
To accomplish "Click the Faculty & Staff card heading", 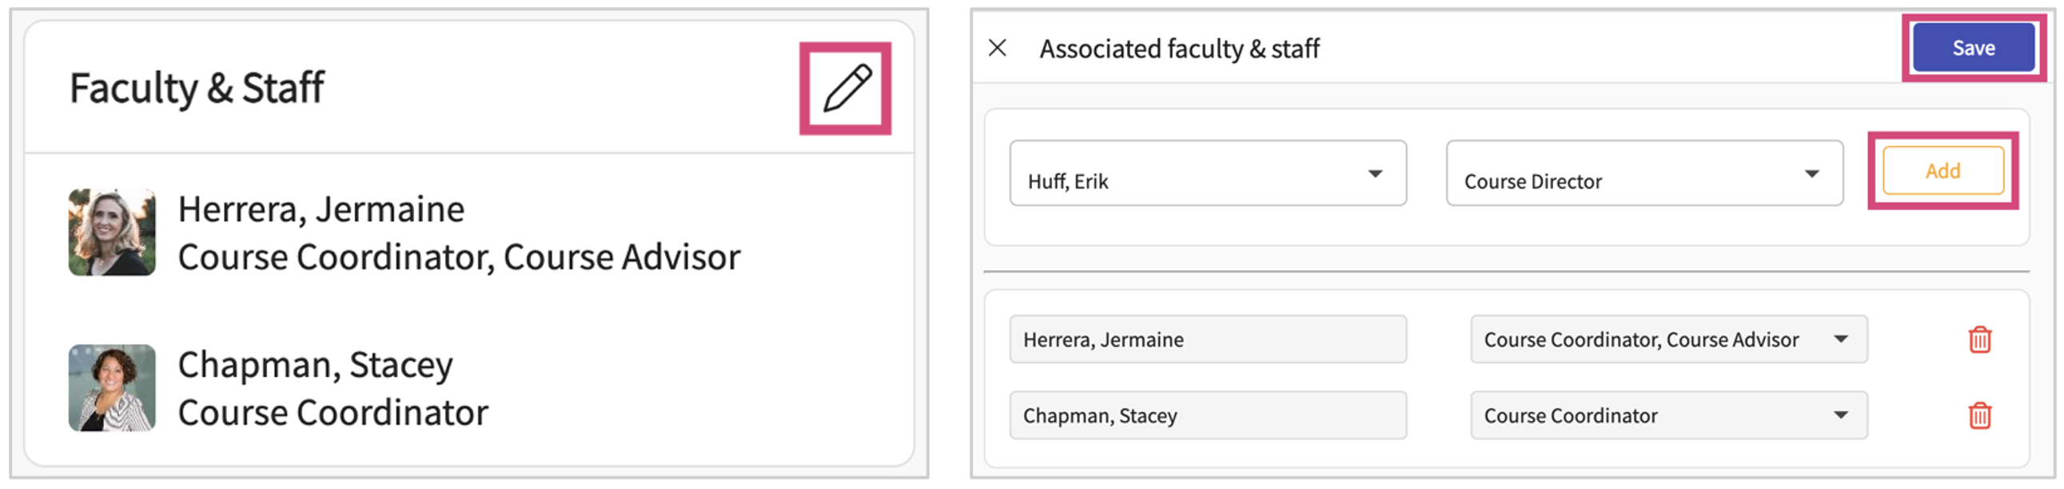I will click(x=197, y=88).
